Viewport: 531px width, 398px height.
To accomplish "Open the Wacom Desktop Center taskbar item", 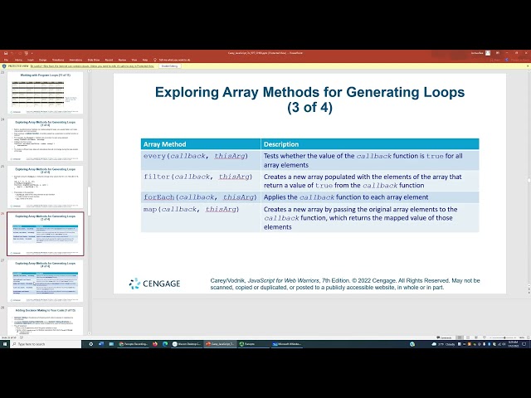I will [187, 344].
